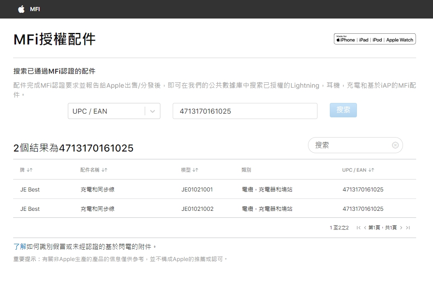Go to first page of results
Image resolution: width=433 pixels, height=287 pixels.
(359, 228)
